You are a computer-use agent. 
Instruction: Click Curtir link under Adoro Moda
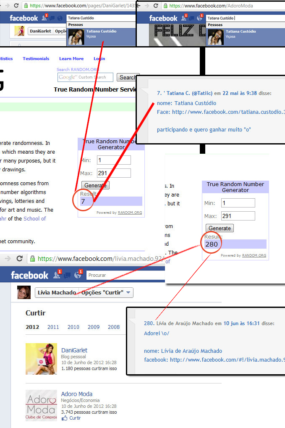[75, 418]
